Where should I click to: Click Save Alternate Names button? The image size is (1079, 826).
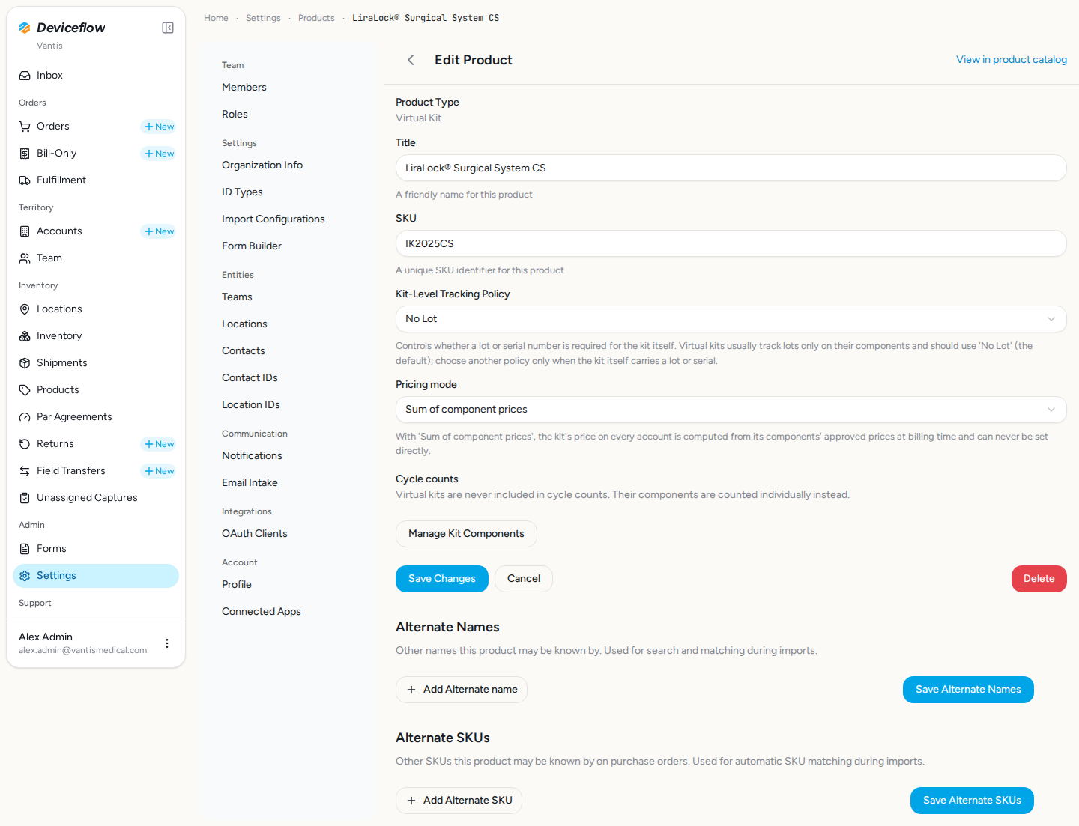point(968,690)
